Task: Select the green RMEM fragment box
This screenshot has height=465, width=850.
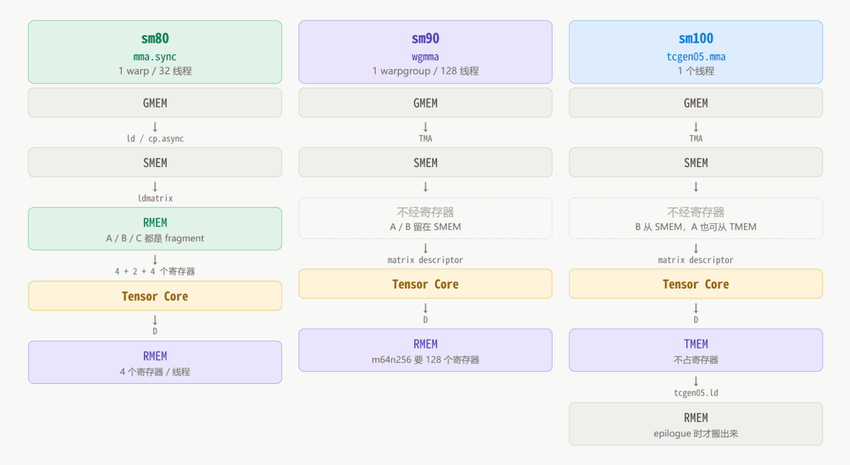Action: coord(155,229)
